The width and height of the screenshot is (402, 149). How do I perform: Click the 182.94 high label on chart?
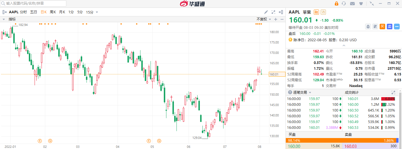click(23, 25)
